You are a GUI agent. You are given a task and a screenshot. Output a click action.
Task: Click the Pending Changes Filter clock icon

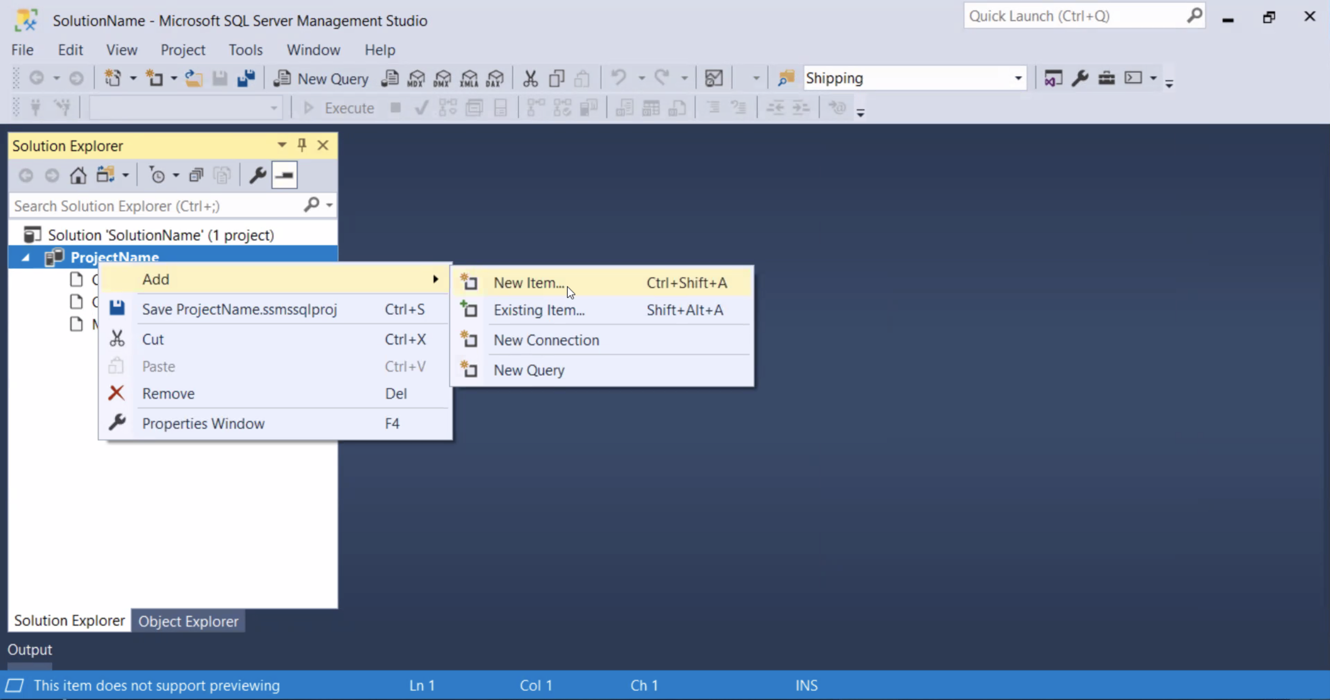(x=157, y=175)
